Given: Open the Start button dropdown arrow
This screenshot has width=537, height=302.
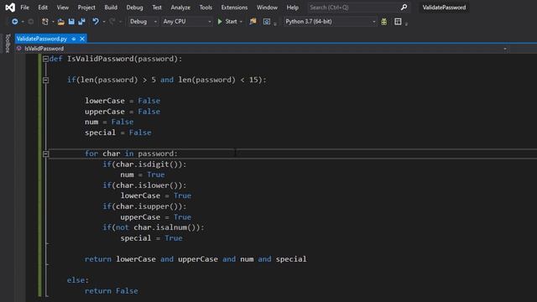Looking at the screenshot, I should coord(241,22).
